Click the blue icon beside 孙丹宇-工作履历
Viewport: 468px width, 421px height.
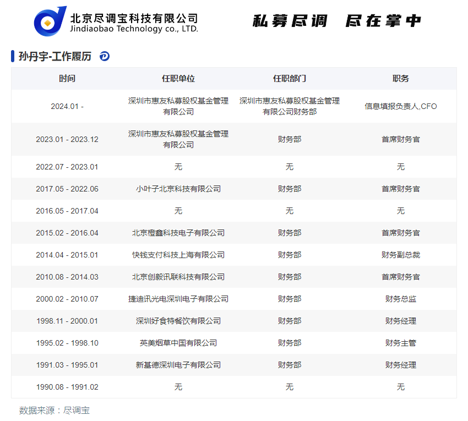point(105,56)
